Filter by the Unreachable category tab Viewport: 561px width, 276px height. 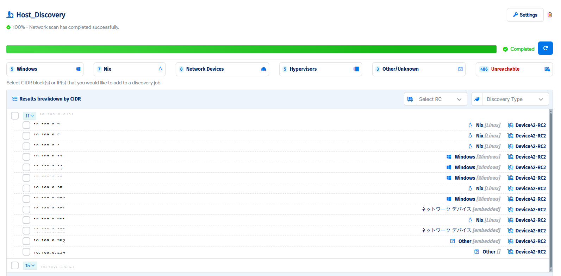click(x=514, y=69)
